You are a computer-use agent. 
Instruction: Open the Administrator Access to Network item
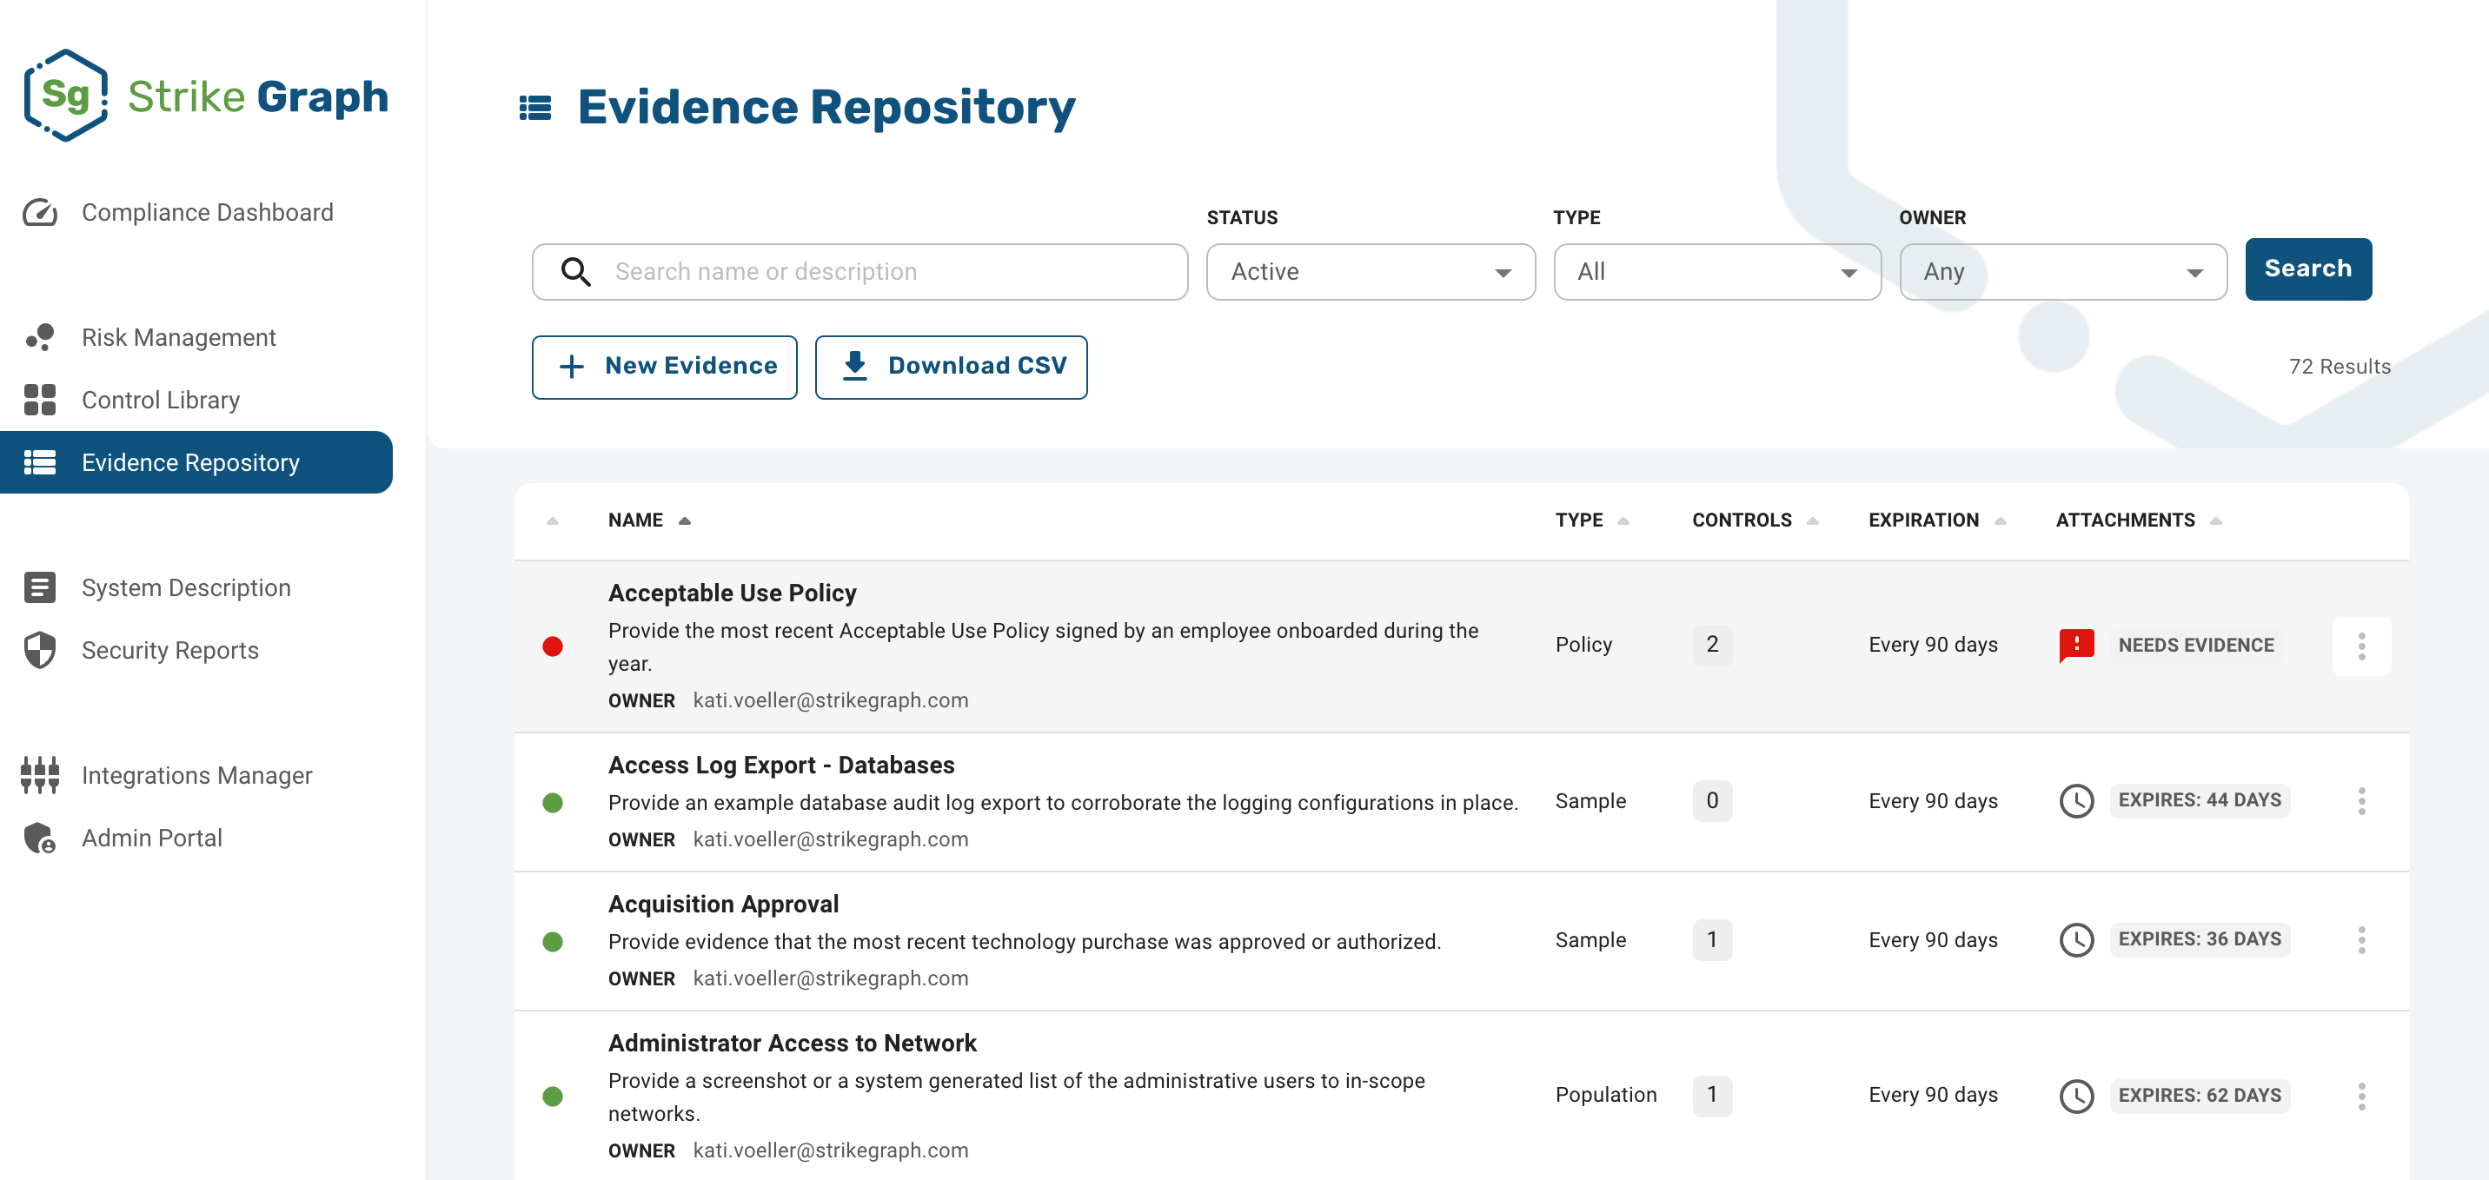tap(793, 1044)
